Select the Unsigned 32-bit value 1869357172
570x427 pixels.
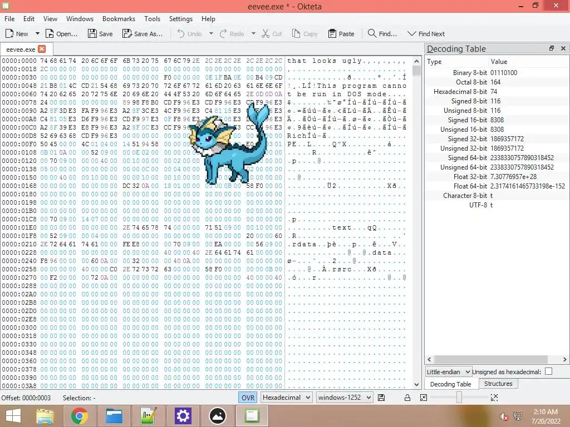(x=507, y=148)
